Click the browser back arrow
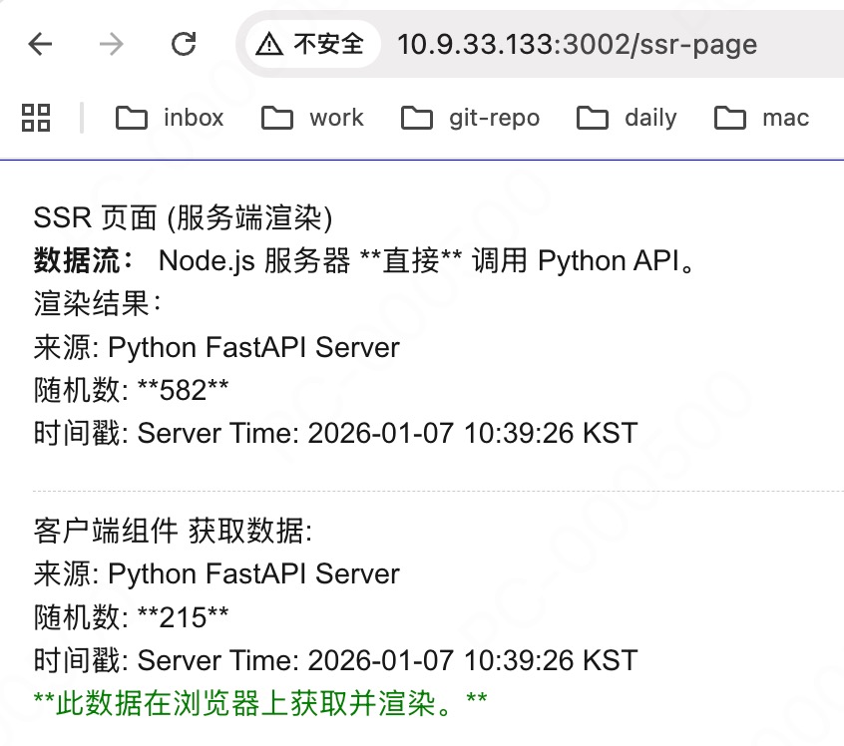This screenshot has height=746, width=844. (x=40, y=44)
